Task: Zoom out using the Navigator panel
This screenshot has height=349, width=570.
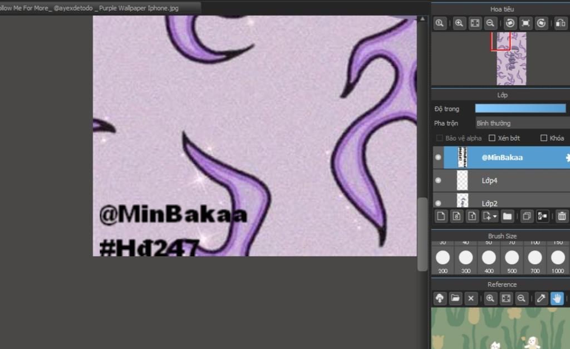Action: tap(490, 23)
